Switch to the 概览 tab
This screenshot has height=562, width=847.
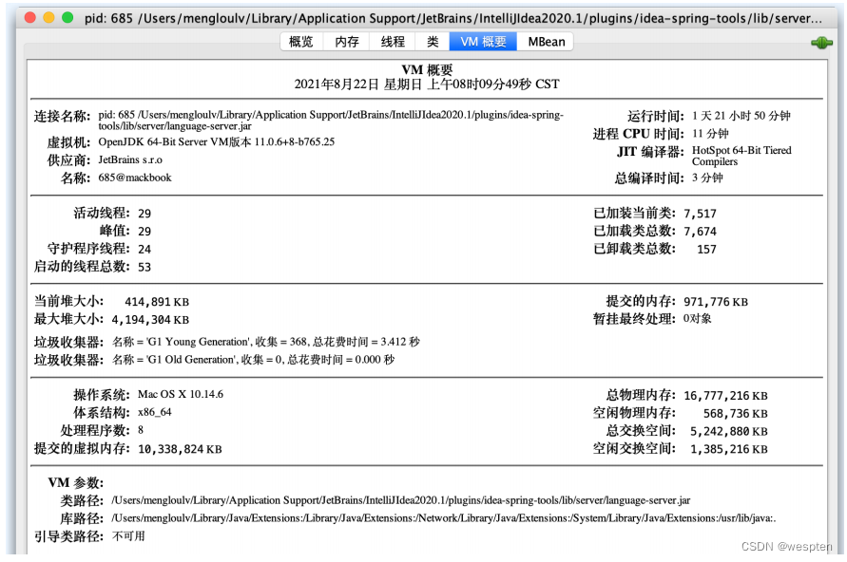point(301,42)
